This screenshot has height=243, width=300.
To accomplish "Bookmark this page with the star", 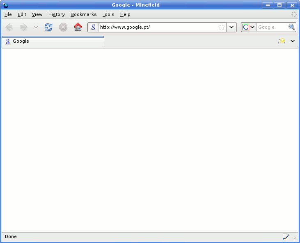I will [x=221, y=27].
